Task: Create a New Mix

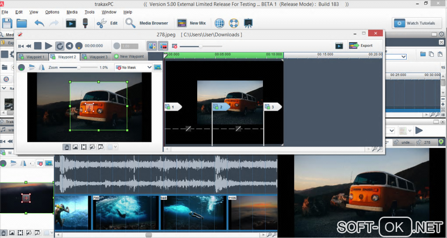Action: 191,23
